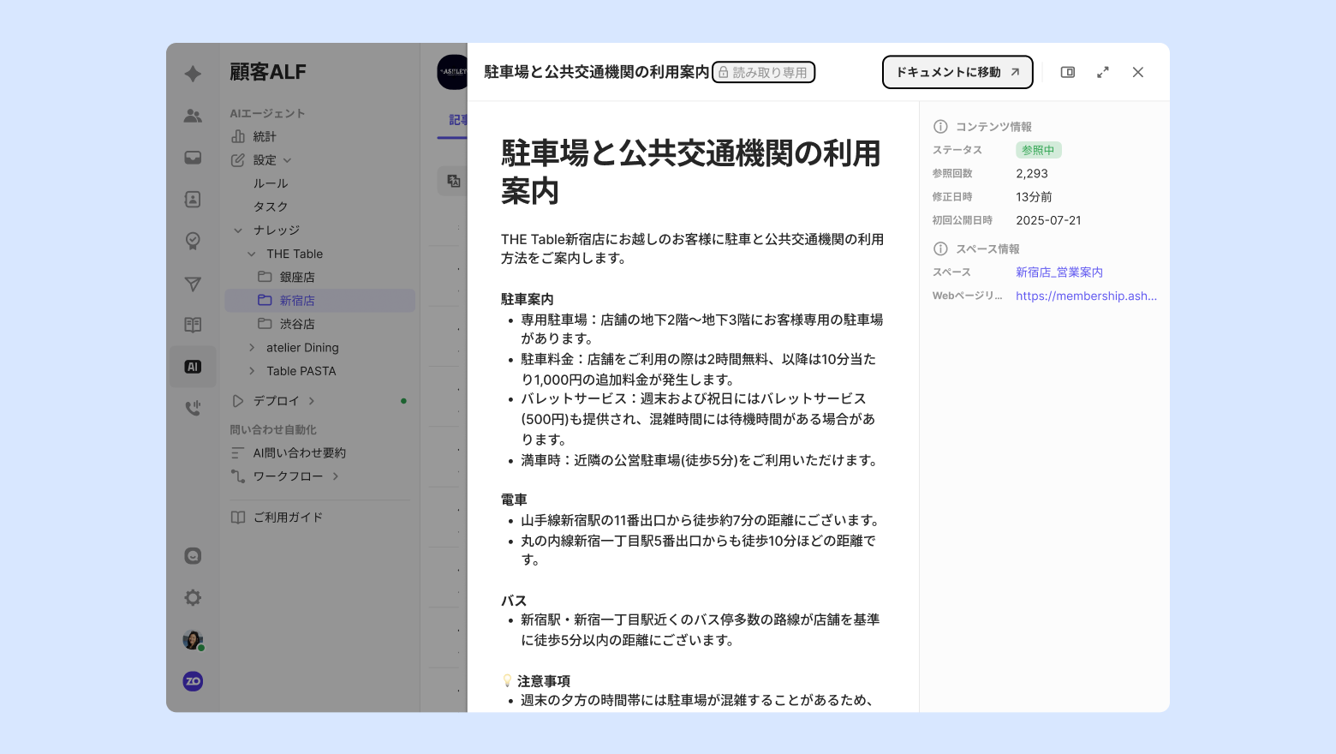Image resolution: width=1336 pixels, height=754 pixels.
Task: Click the Webページリ... field label
Action: click(967, 296)
